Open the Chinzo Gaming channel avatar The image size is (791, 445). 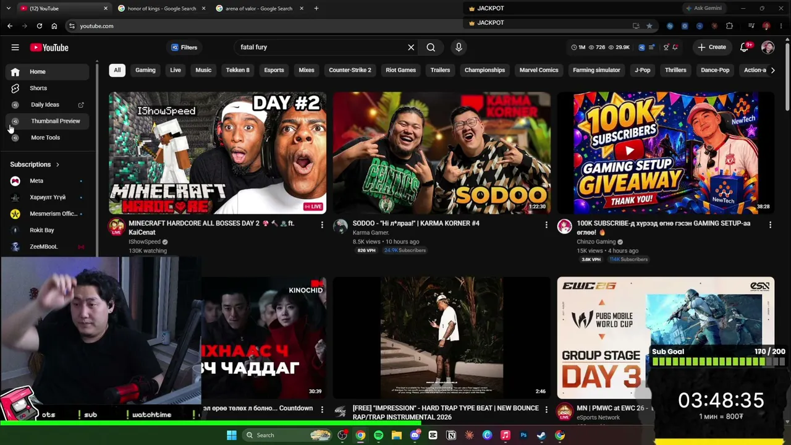coord(564,226)
